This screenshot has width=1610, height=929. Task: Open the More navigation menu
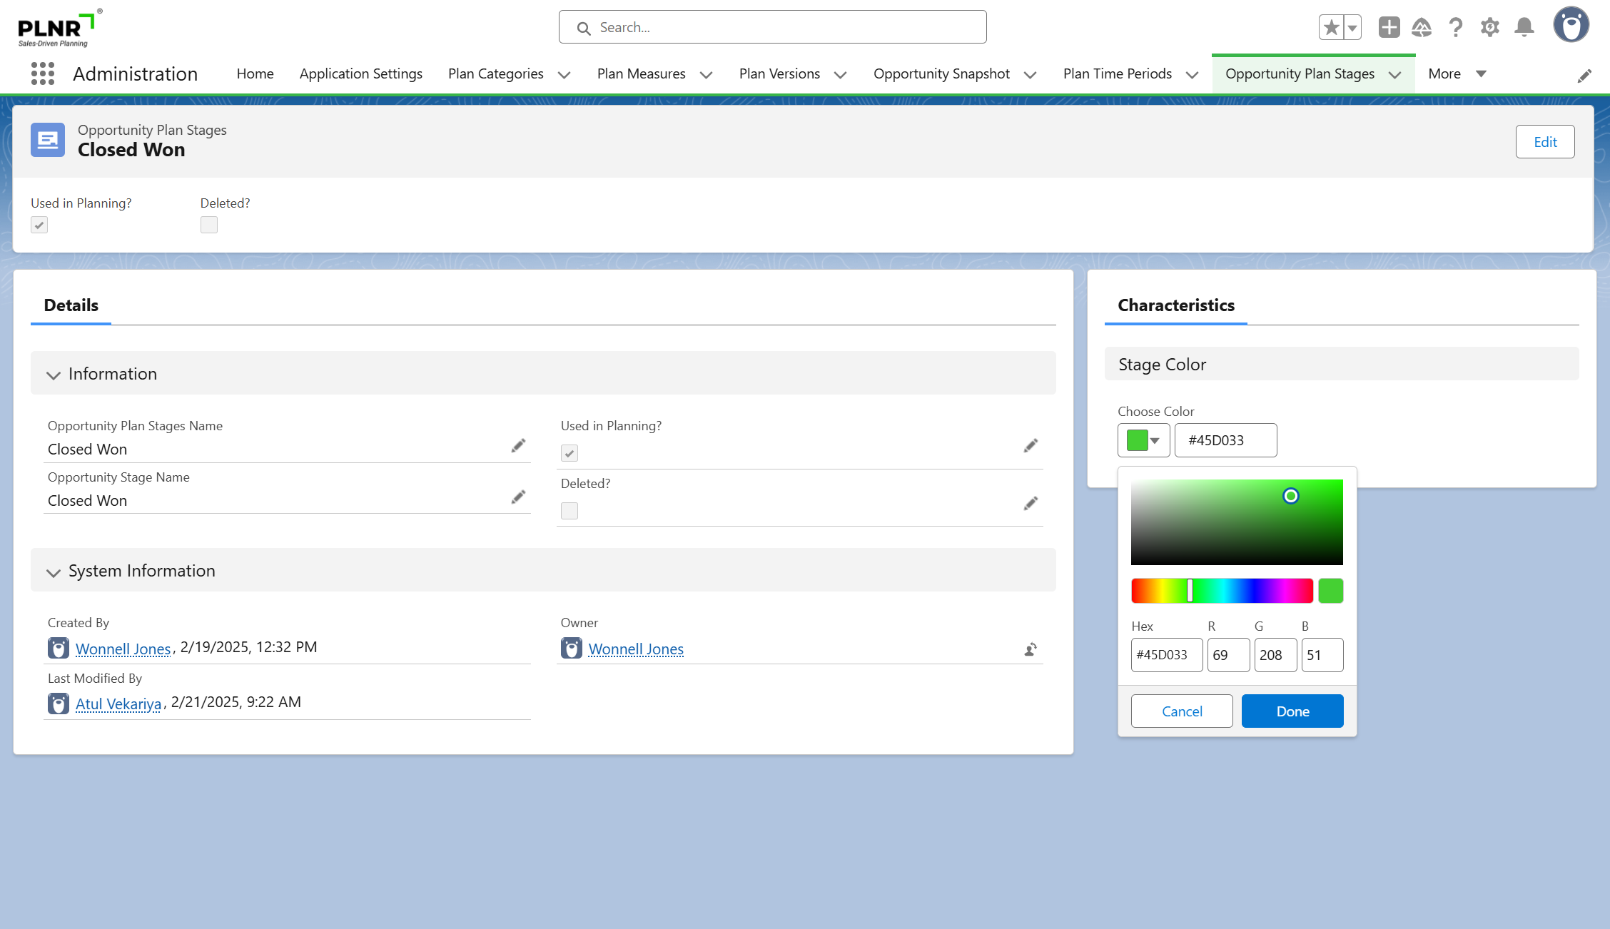1457,74
